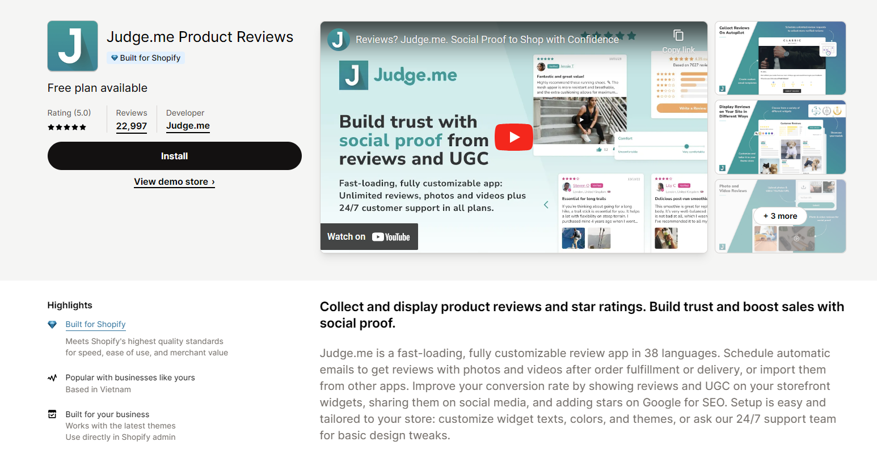
Task: Click the video title text
Action: (487, 40)
